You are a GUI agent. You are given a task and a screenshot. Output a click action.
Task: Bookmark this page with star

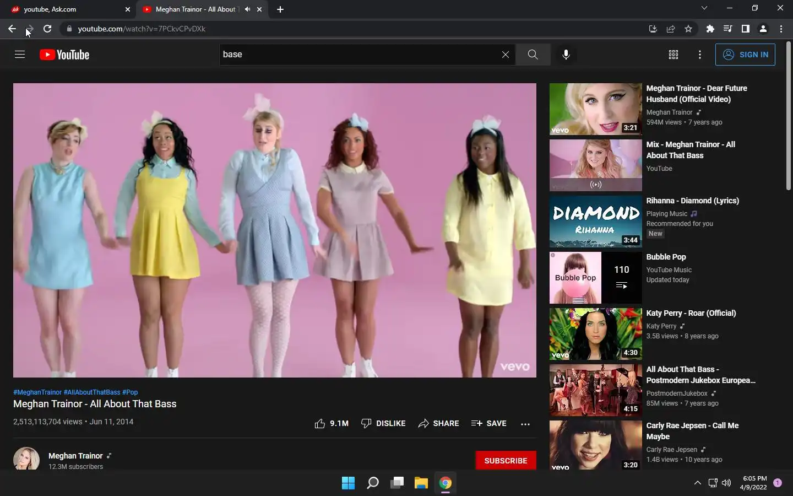tap(688, 29)
